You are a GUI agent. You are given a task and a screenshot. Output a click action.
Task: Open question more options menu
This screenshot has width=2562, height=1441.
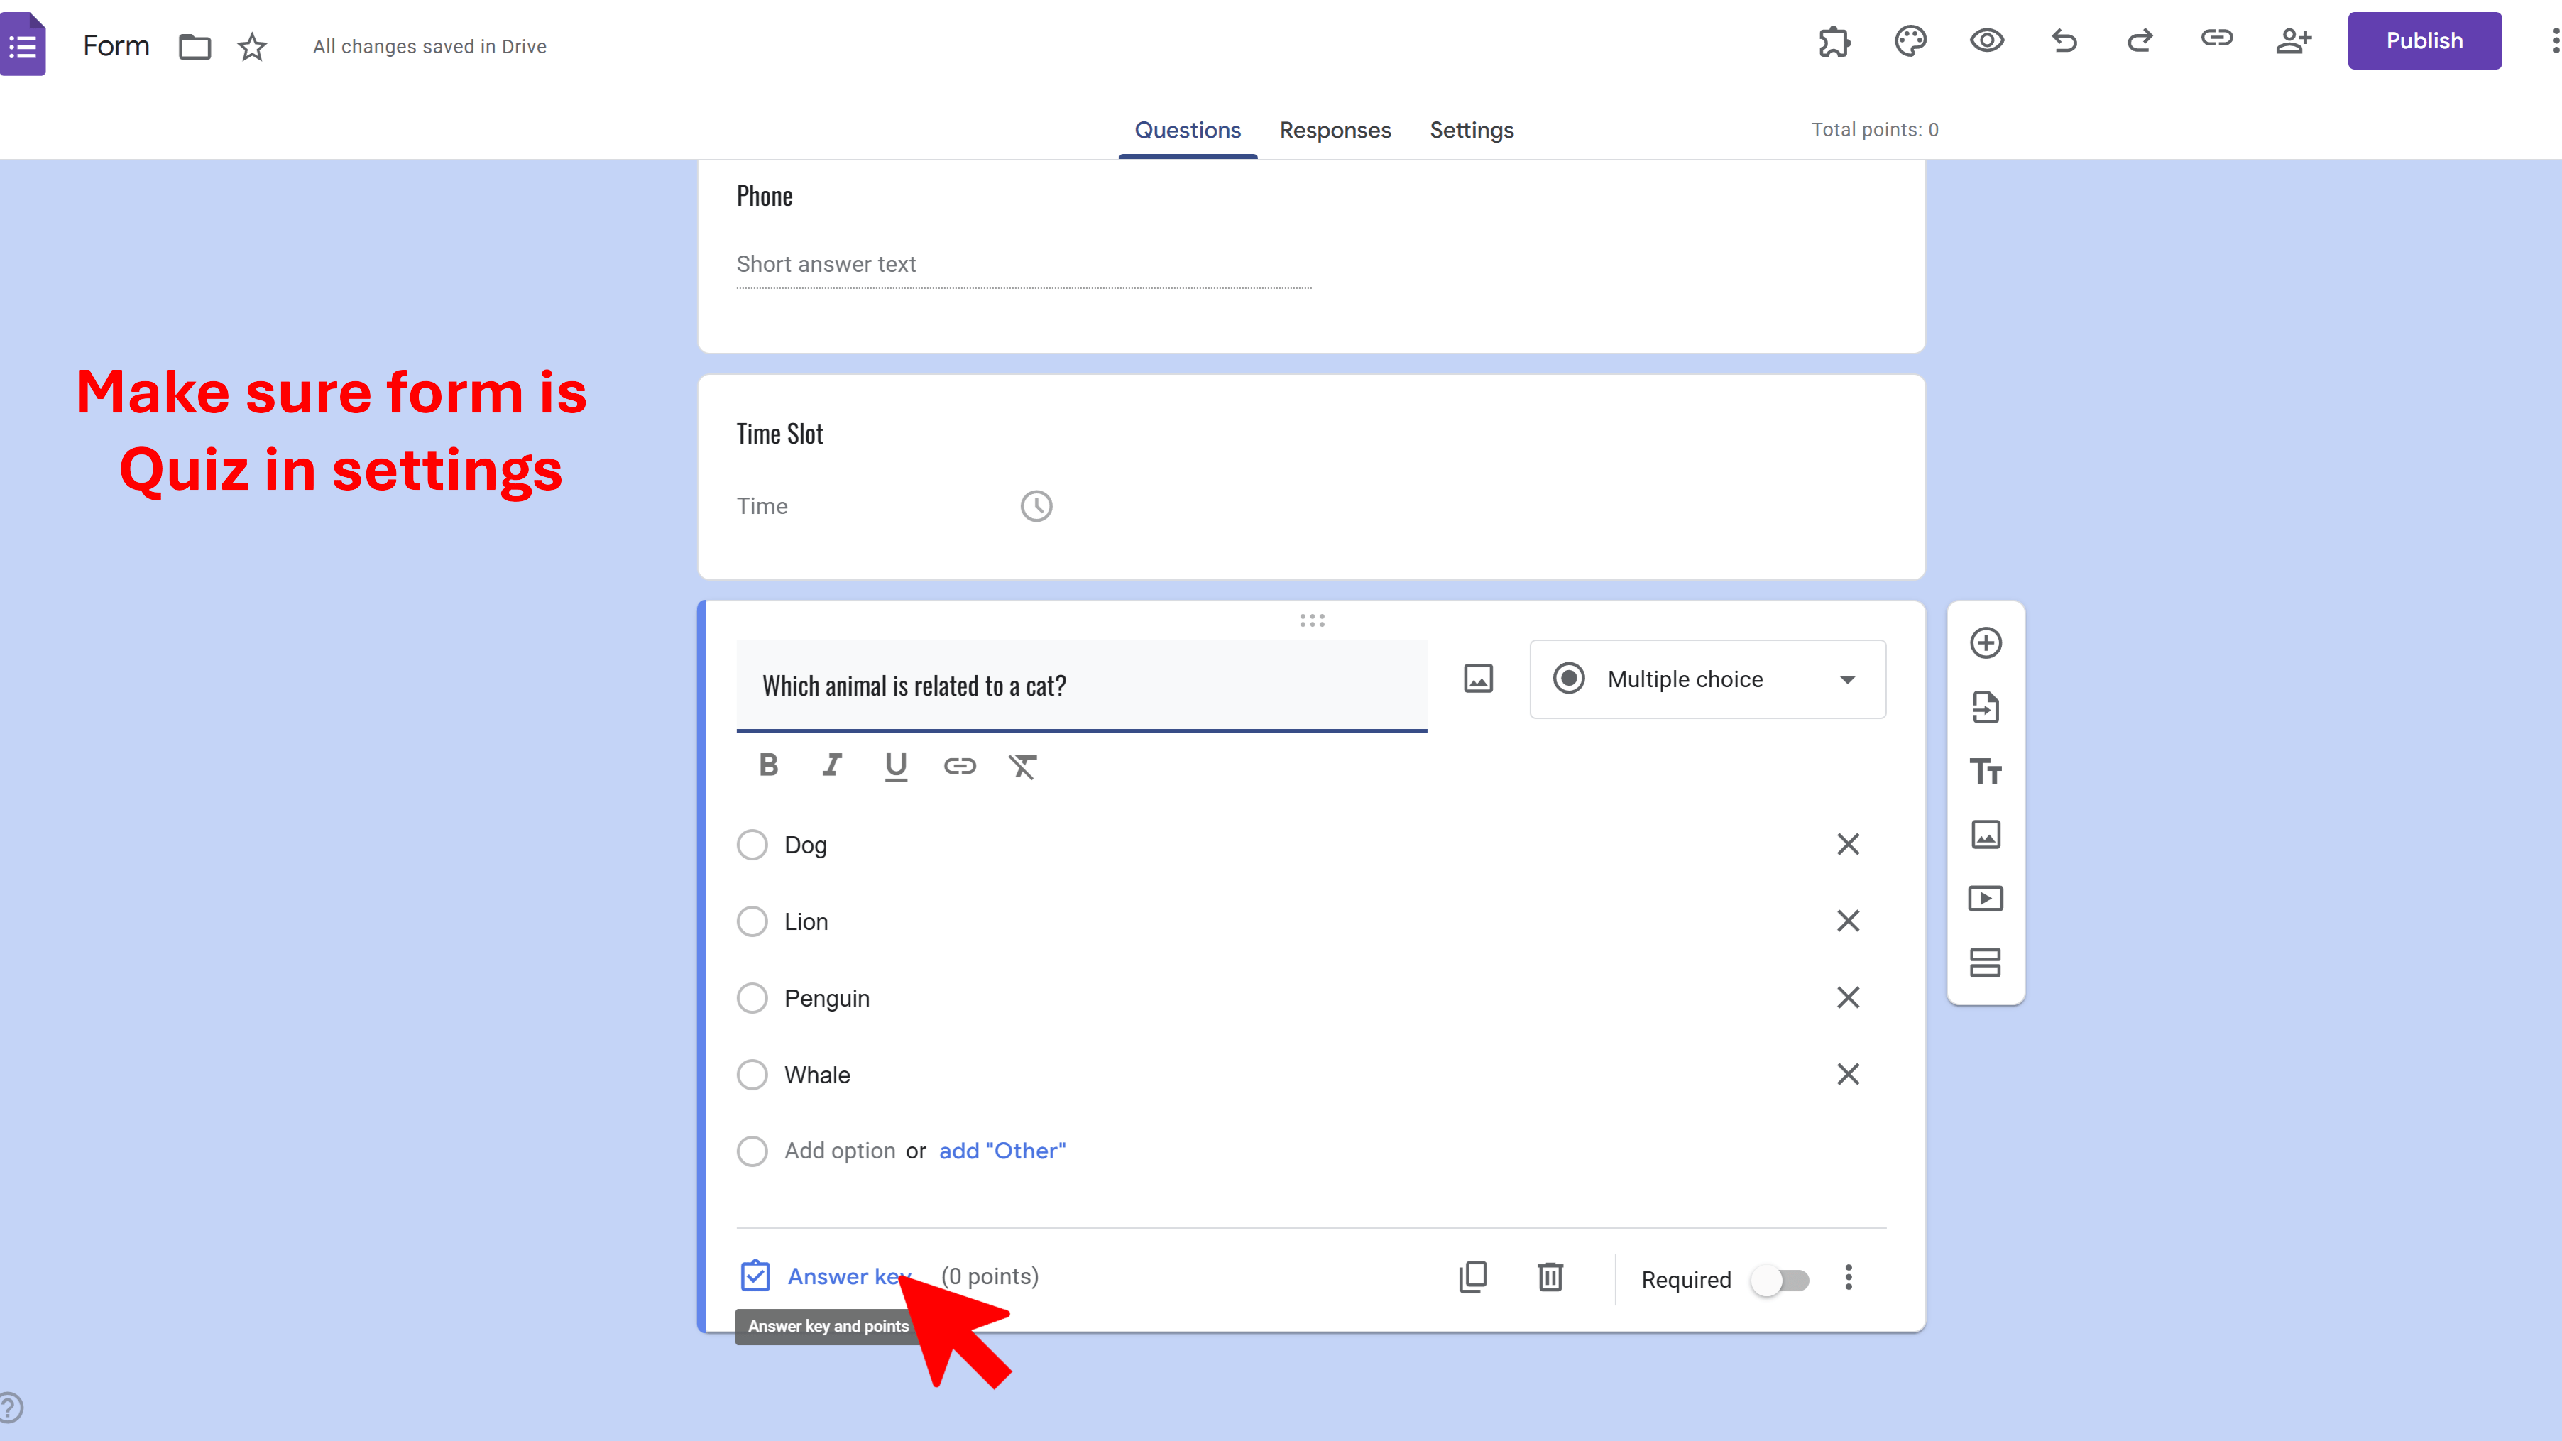pos(1848,1277)
